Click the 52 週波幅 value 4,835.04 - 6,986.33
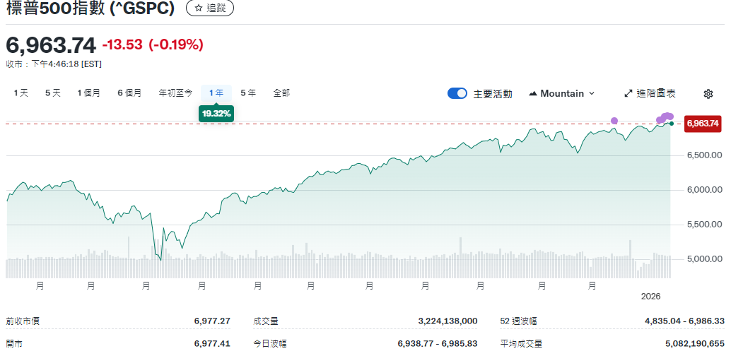Image resolution: width=731 pixels, height=351 pixels. point(685,321)
